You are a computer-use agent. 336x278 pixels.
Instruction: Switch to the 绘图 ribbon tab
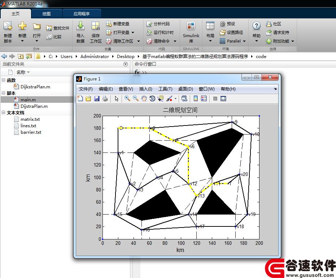[47, 14]
